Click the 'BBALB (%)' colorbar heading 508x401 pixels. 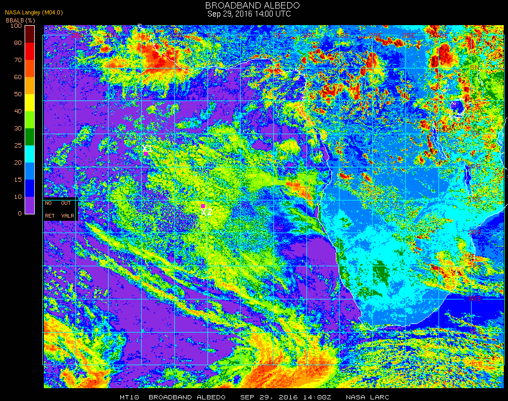click(x=20, y=20)
